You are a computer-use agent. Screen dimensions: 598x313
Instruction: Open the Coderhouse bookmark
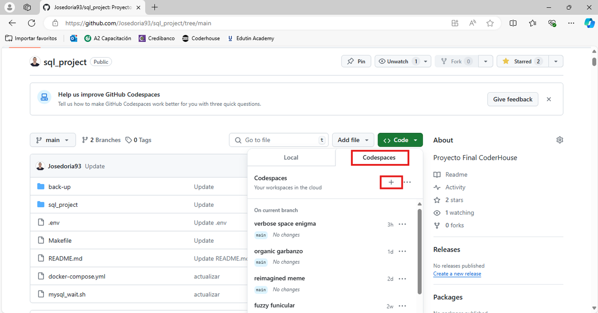201,38
